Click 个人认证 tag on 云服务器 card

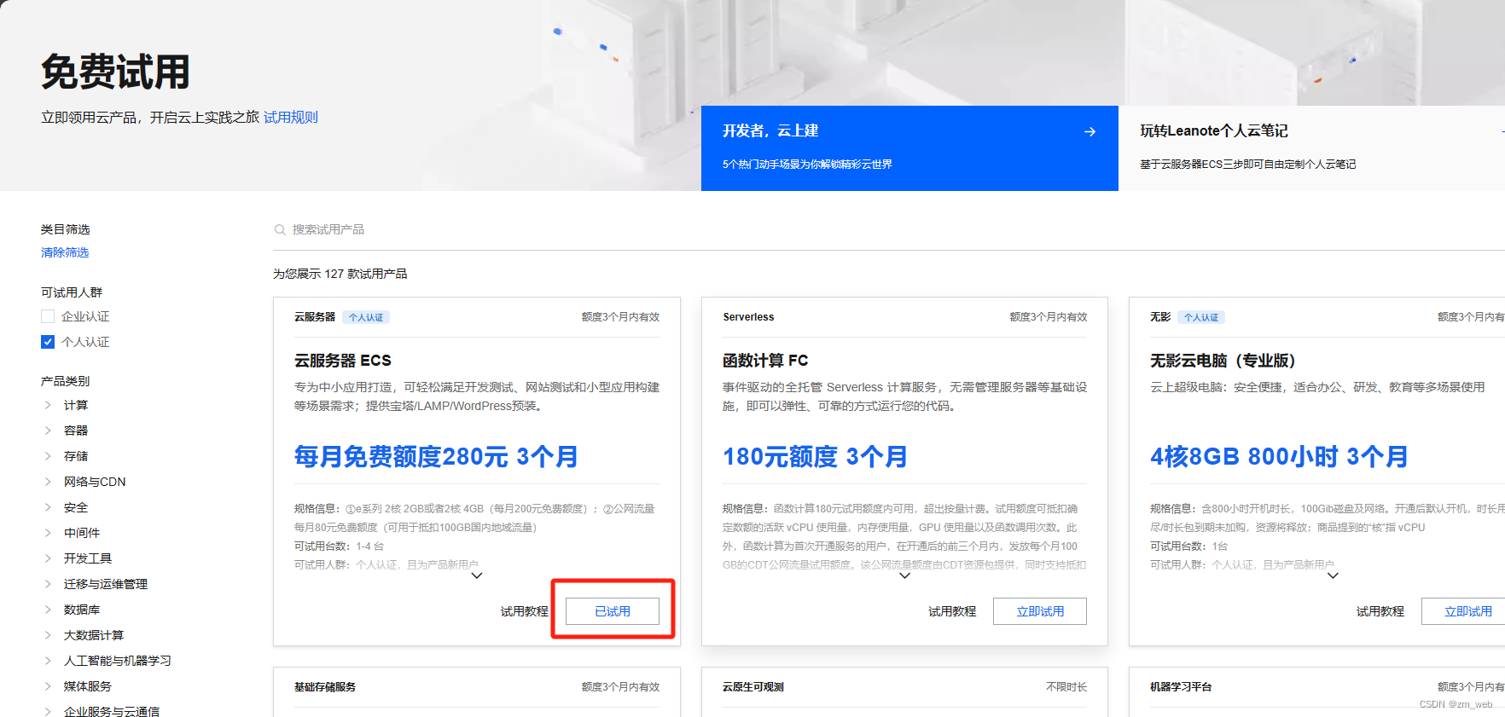tap(366, 317)
